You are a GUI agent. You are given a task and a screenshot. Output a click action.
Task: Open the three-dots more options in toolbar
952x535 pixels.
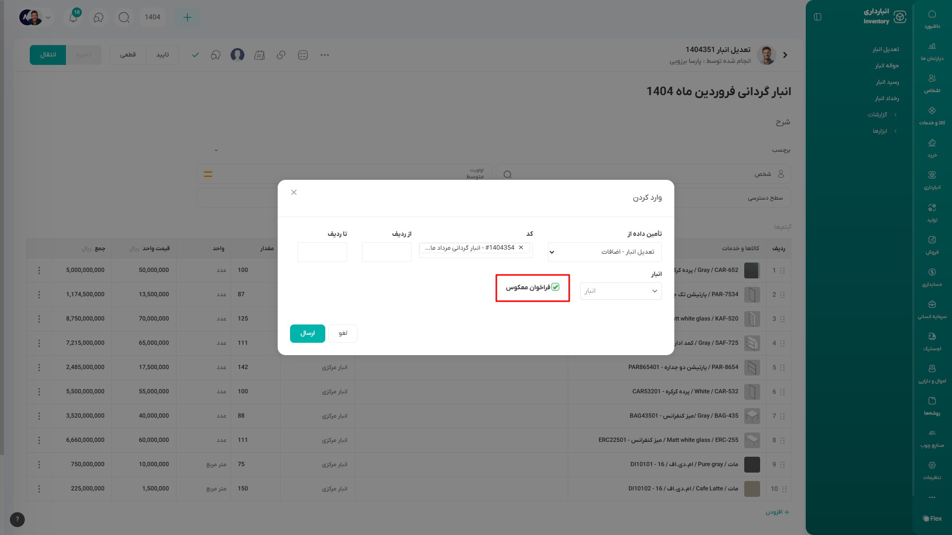tap(325, 55)
